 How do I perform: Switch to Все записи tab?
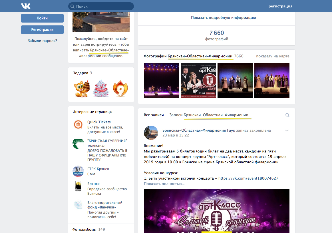click(x=154, y=115)
